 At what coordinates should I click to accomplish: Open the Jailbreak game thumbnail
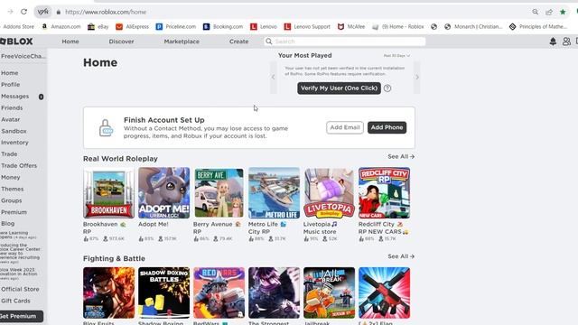coord(329,292)
